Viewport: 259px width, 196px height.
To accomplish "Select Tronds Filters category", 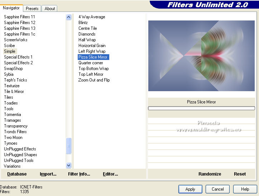I will pos(15,132).
